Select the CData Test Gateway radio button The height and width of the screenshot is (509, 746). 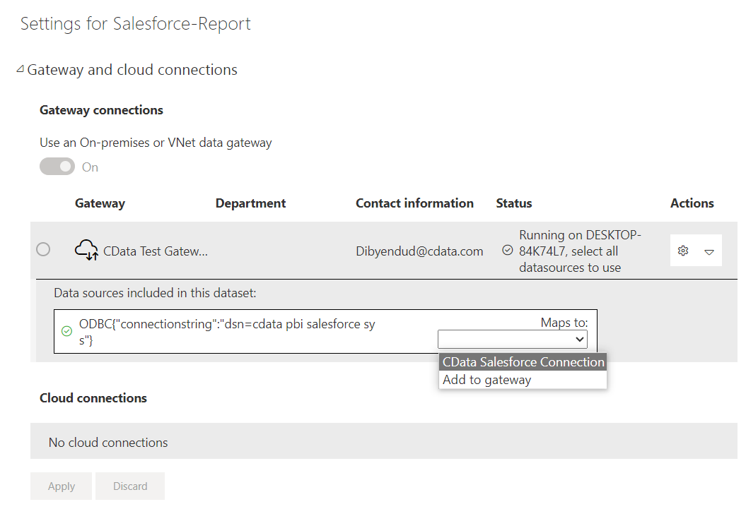[x=43, y=249]
